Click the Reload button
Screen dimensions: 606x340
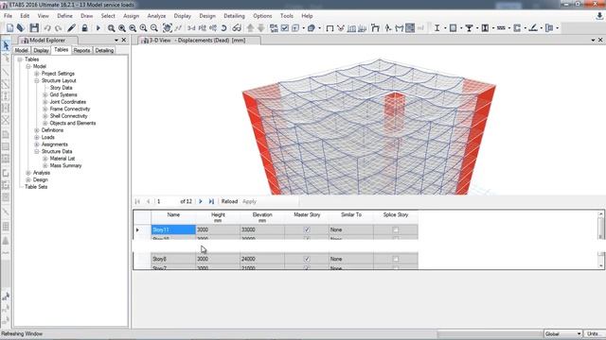coord(229,201)
